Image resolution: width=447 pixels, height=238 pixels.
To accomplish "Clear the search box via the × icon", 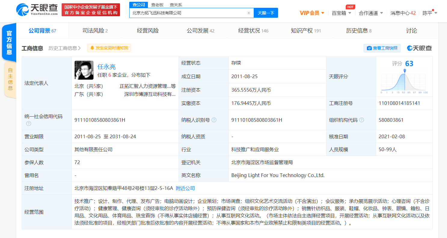I will coord(249,13).
